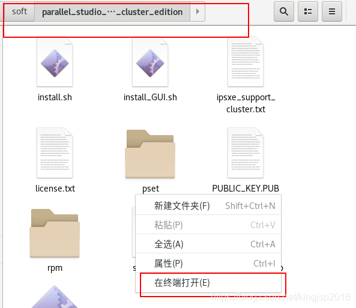Select the pset folder icon
Viewport: 356px width, 308px height.
click(x=150, y=154)
